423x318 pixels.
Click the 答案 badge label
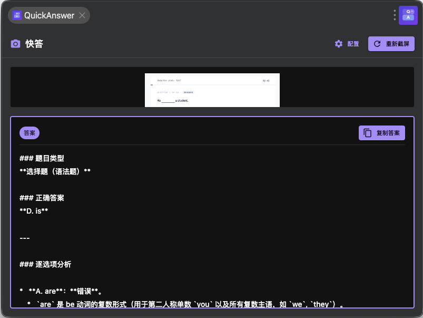(29, 133)
